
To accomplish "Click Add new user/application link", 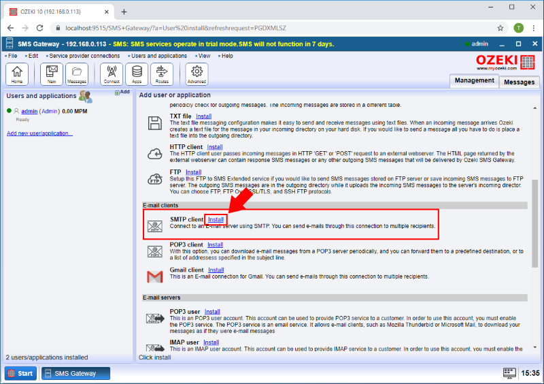I will click(x=39, y=133).
